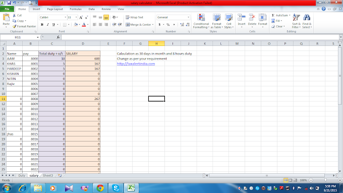Open Chrome from taskbar
This screenshot has height=193, width=343.
(x=100, y=188)
